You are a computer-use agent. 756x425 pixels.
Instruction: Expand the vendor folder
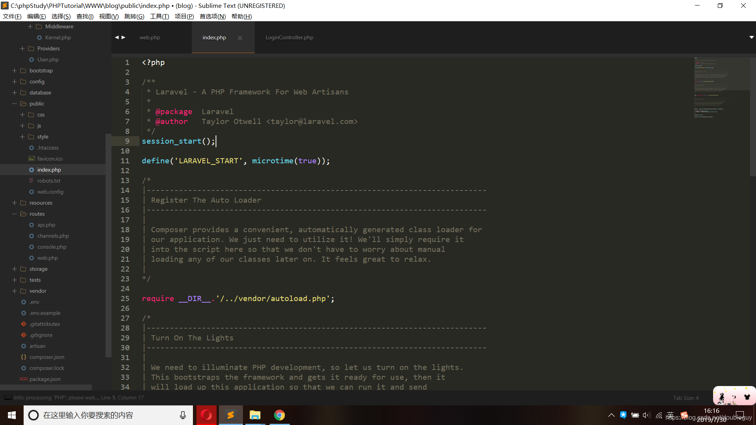click(15, 291)
